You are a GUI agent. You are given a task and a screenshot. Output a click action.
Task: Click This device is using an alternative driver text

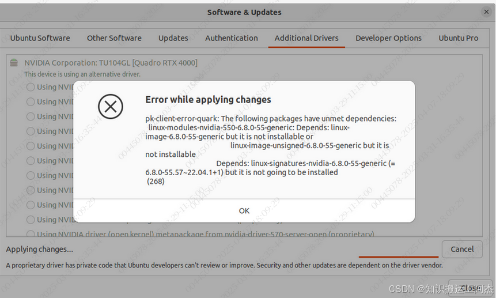82,74
